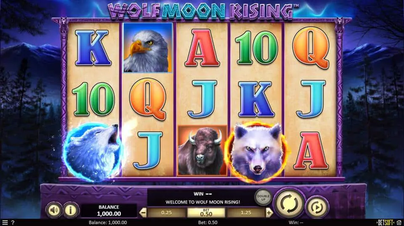
Task: Click the Double Up button
Action: click(263, 198)
